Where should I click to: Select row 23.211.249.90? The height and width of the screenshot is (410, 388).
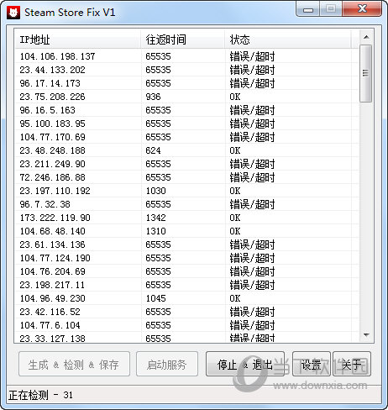[186, 164]
